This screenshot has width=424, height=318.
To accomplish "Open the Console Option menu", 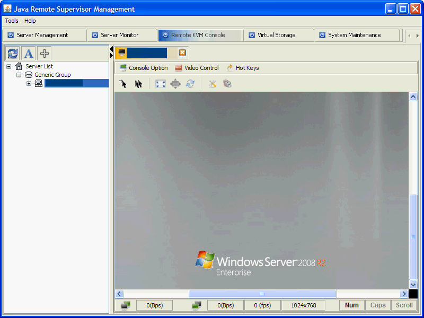I will (x=144, y=68).
